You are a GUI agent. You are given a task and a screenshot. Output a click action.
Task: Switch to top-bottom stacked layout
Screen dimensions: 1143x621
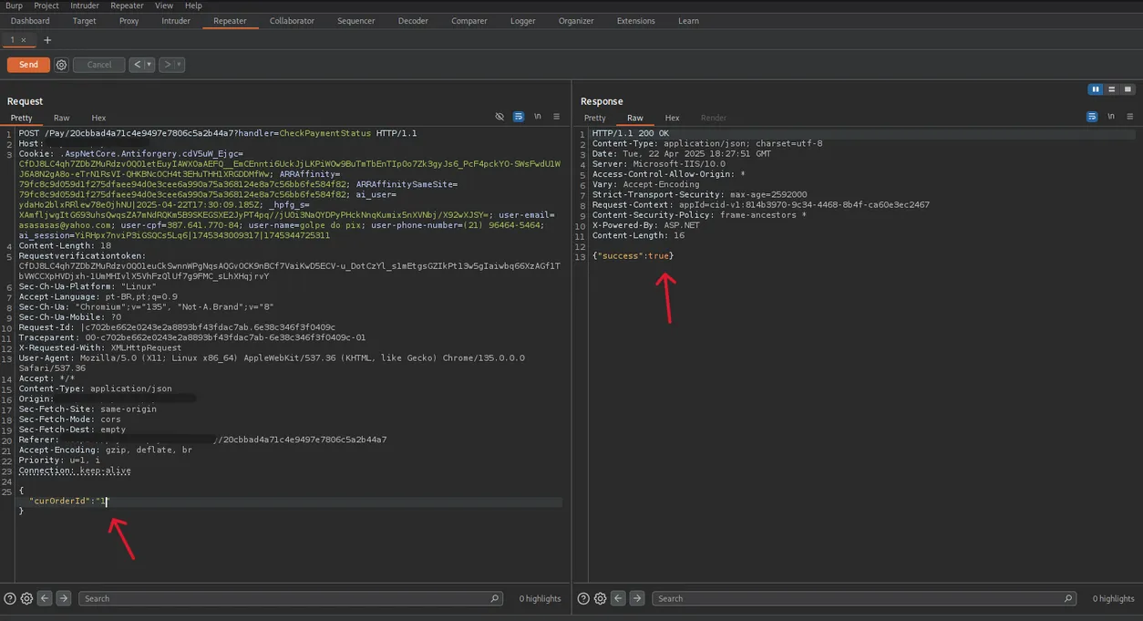pyautogui.click(x=1112, y=89)
